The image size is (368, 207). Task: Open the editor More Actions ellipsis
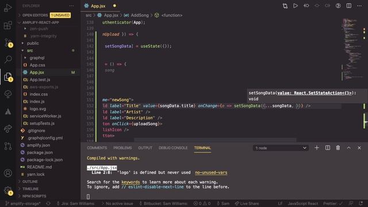(359, 6)
